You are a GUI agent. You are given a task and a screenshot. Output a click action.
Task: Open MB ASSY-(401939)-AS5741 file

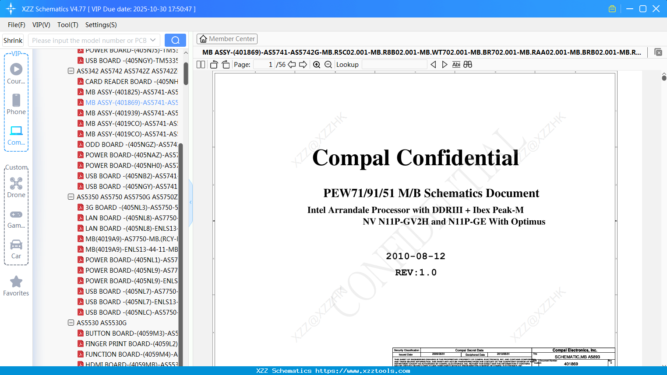127,113
